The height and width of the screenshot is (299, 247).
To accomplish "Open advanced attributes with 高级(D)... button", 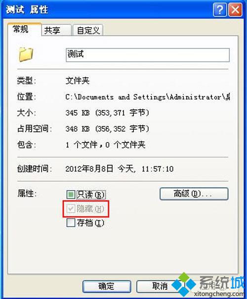I will [x=194, y=194].
